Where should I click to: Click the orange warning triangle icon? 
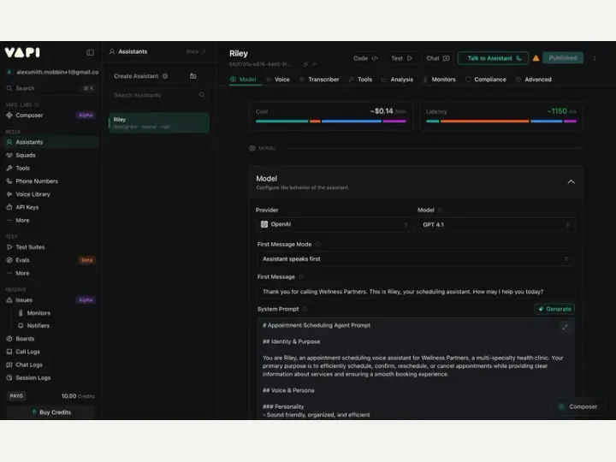pos(536,58)
